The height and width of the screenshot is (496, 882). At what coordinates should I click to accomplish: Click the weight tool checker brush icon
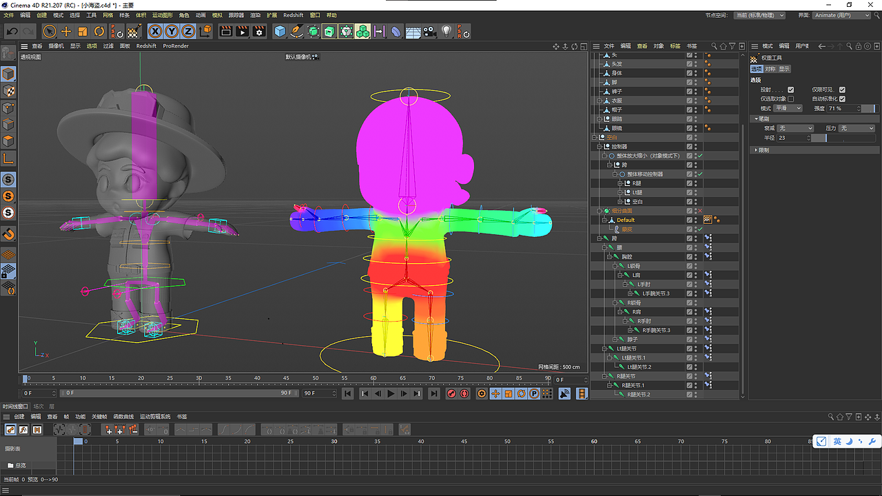tap(134, 31)
